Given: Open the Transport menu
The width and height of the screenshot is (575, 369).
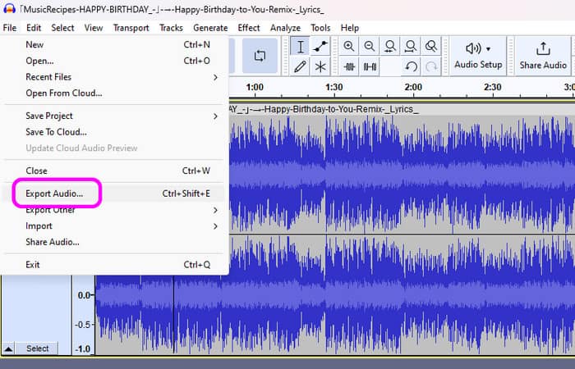Looking at the screenshot, I should pyautogui.click(x=131, y=28).
